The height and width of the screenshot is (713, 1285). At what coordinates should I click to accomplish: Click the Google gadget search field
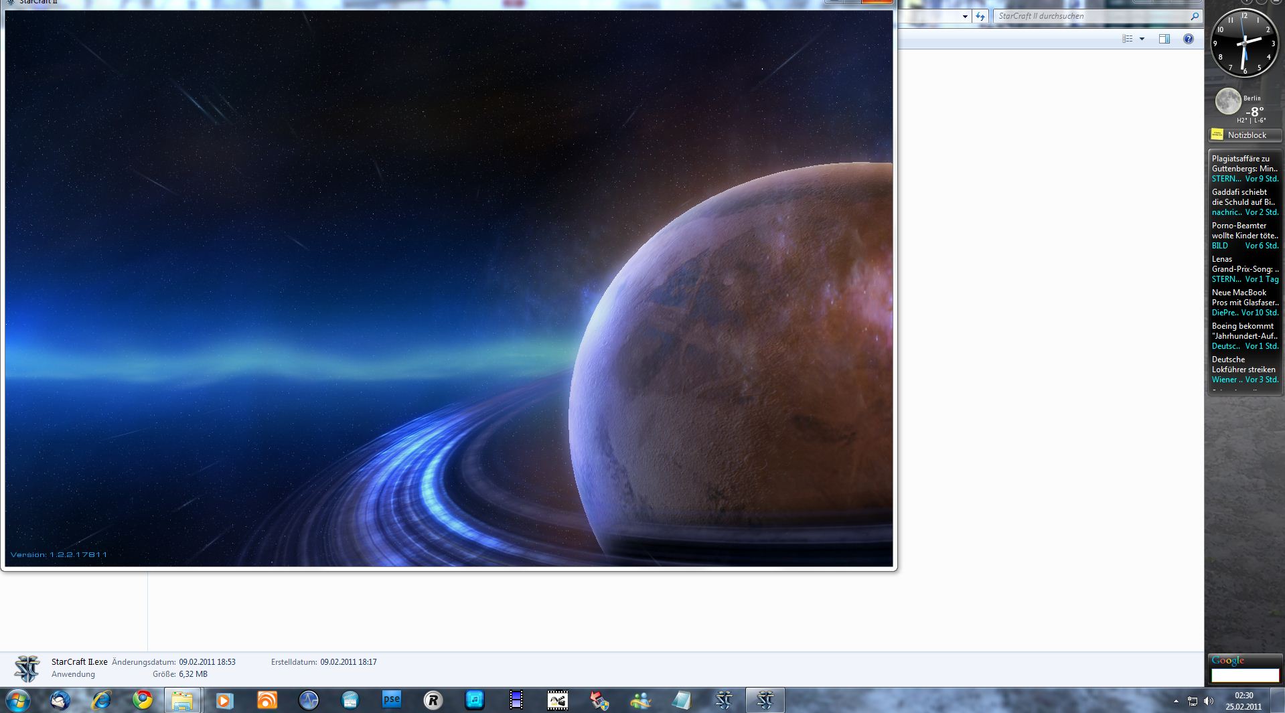tap(1245, 676)
